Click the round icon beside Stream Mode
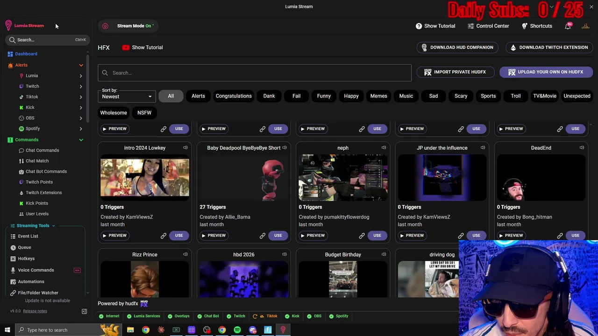The height and width of the screenshot is (336, 598). tap(105, 26)
